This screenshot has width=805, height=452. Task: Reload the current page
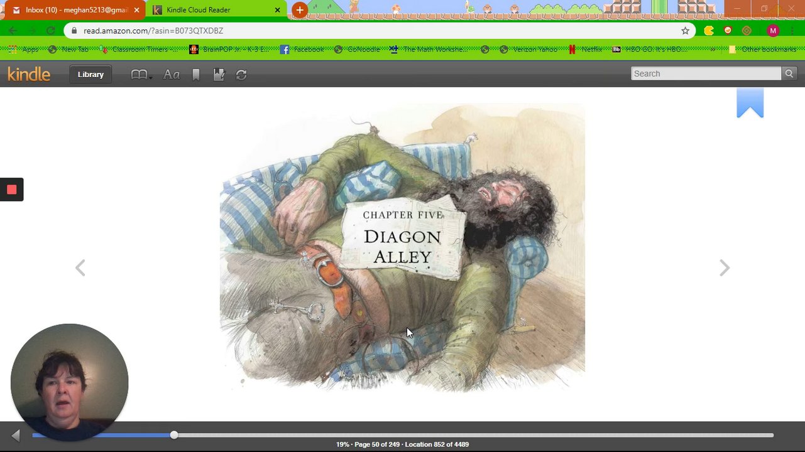(x=51, y=31)
